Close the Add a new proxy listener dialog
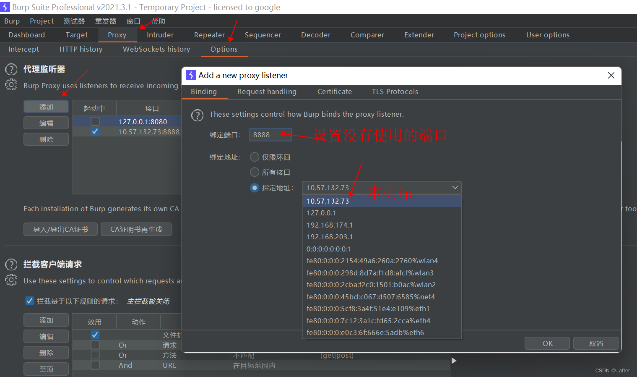637x377 pixels. pyautogui.click(x=611, y=75)
